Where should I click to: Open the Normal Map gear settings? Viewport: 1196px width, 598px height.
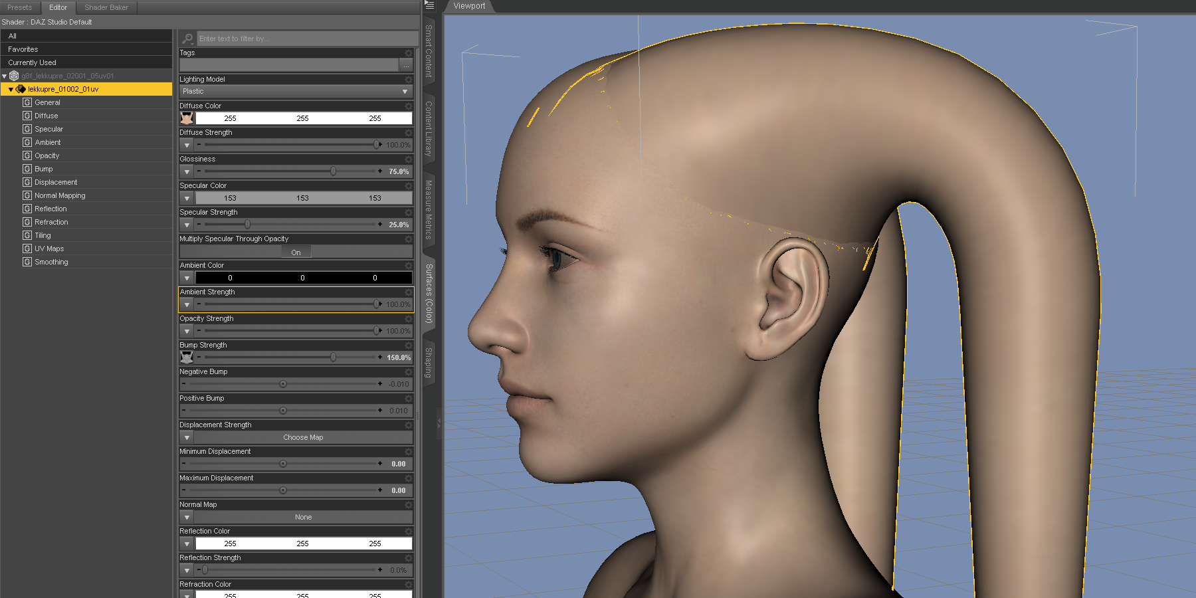(x=409, y=505)
